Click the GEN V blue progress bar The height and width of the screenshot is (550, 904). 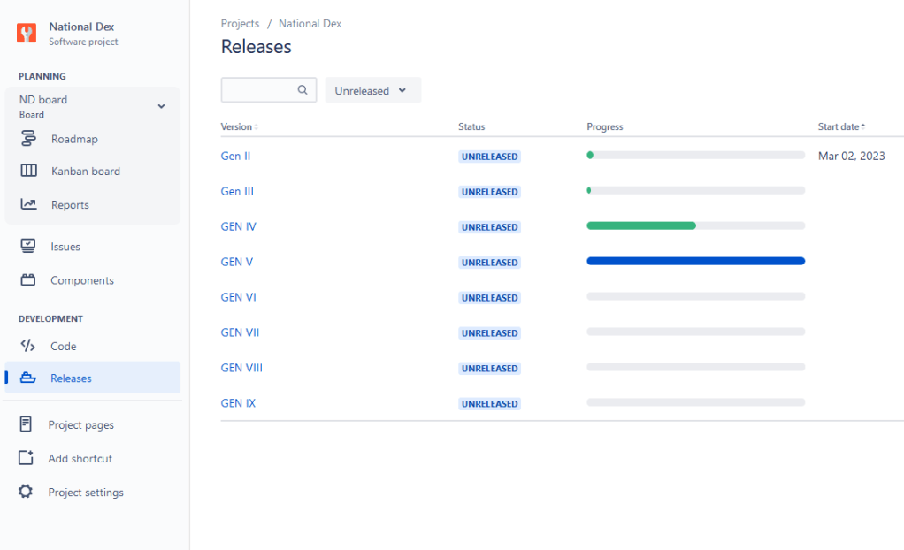pyautogui.click(x=695, y=262)
